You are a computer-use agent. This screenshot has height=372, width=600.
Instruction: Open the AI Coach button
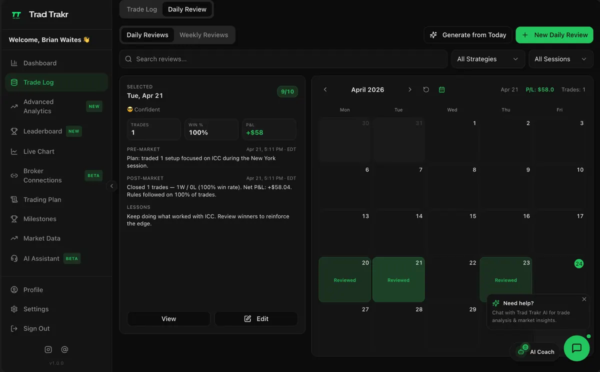[x=535, y=351]
